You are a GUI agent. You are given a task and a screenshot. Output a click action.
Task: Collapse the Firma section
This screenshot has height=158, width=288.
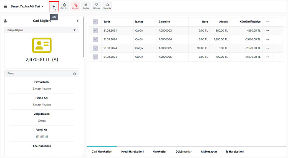click(74, 74)
